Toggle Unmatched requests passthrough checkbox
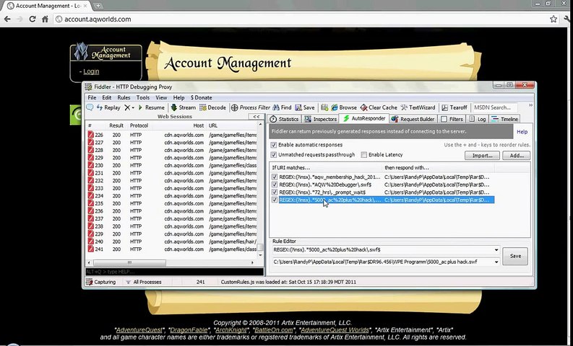This screenshot has width=573, height=346. tap(274, 155)
